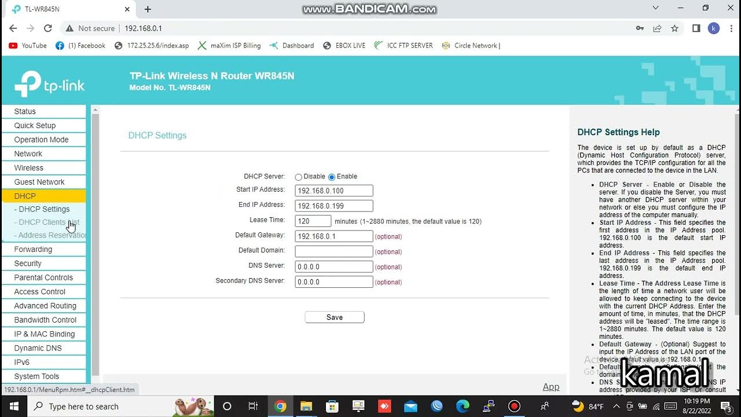
Task: Open the Chrome side panel icon
Action: (696, 28)
